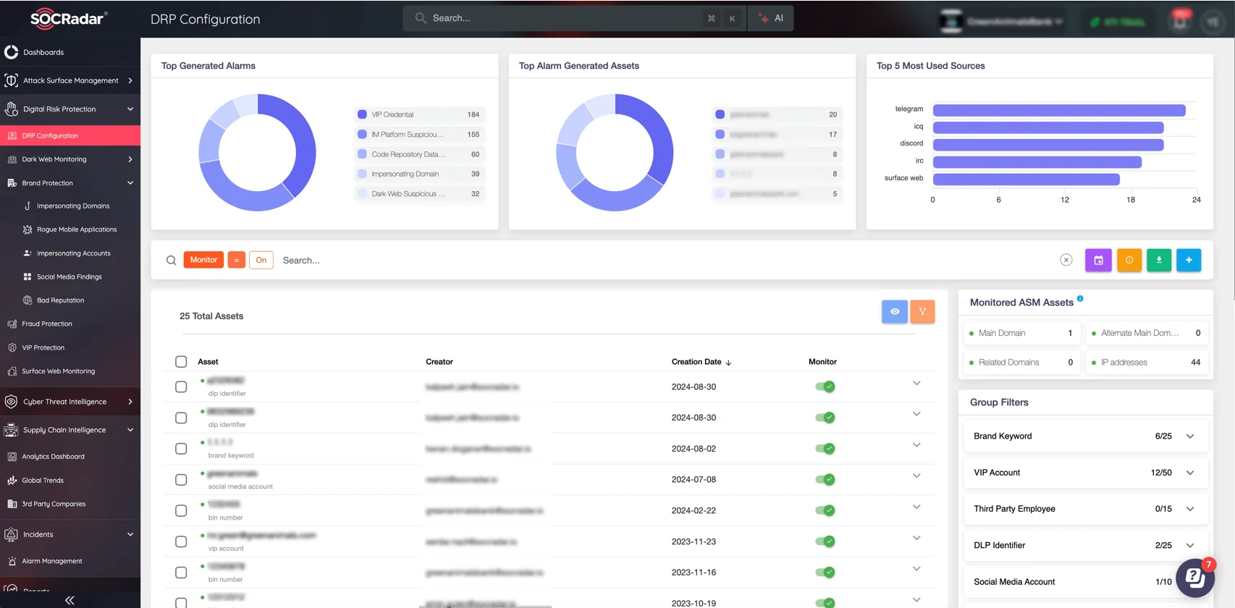This screenshot has width=1235, height=608.
Task: Clear the filter search with the X icon
Action: click(x=1066, y=260)
